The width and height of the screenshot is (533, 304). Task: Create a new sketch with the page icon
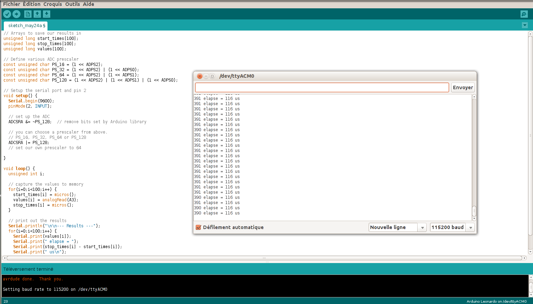pos(28,14)
